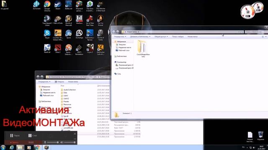This screenshot has width=268, height=150.
Task: Change view mode icon in front window
Action: (263, 37)
